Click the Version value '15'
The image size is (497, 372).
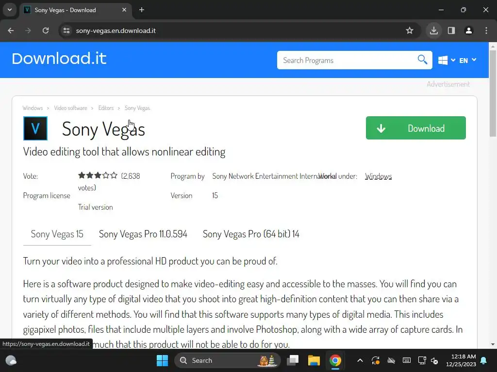tap(215, 196)
